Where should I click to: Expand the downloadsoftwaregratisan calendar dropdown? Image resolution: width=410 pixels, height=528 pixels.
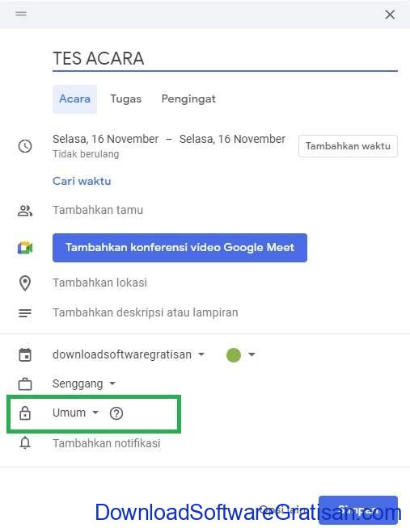129,354
